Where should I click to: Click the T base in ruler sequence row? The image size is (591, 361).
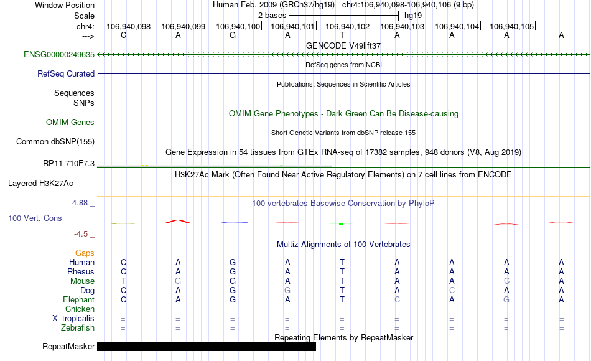point(342,35)
